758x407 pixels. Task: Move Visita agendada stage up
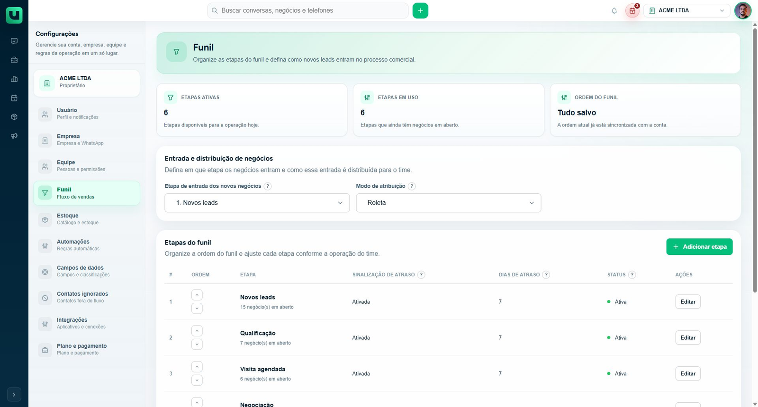tap(197, 367)
